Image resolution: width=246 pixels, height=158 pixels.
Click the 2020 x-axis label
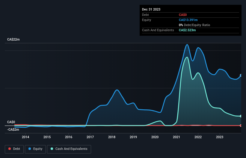(155, 137)
